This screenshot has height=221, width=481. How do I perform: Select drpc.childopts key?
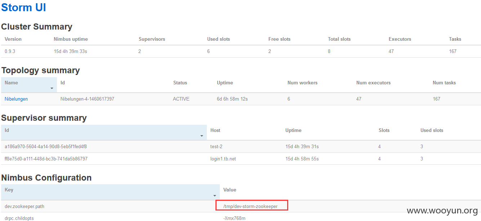tap(19, 218)
